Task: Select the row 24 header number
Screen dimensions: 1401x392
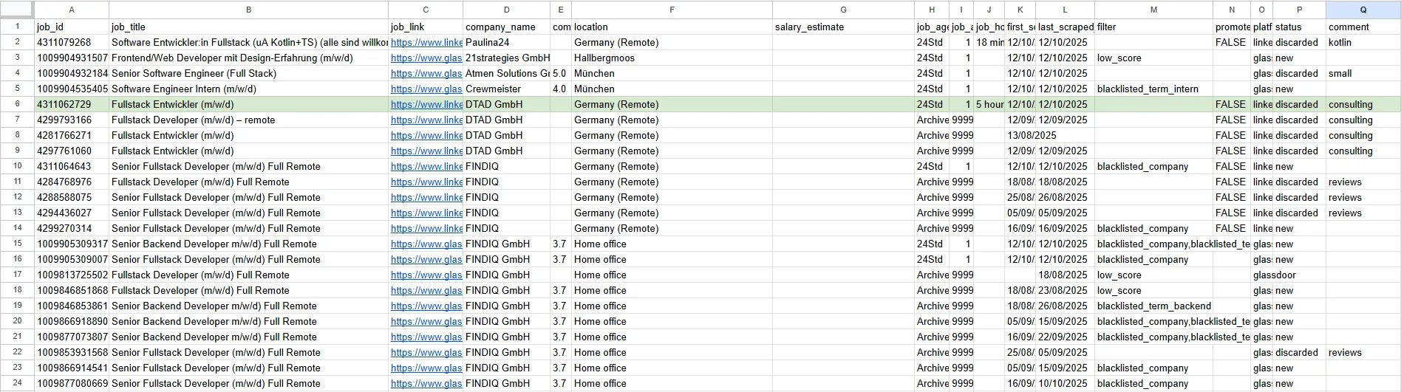Action: (17, 383)
